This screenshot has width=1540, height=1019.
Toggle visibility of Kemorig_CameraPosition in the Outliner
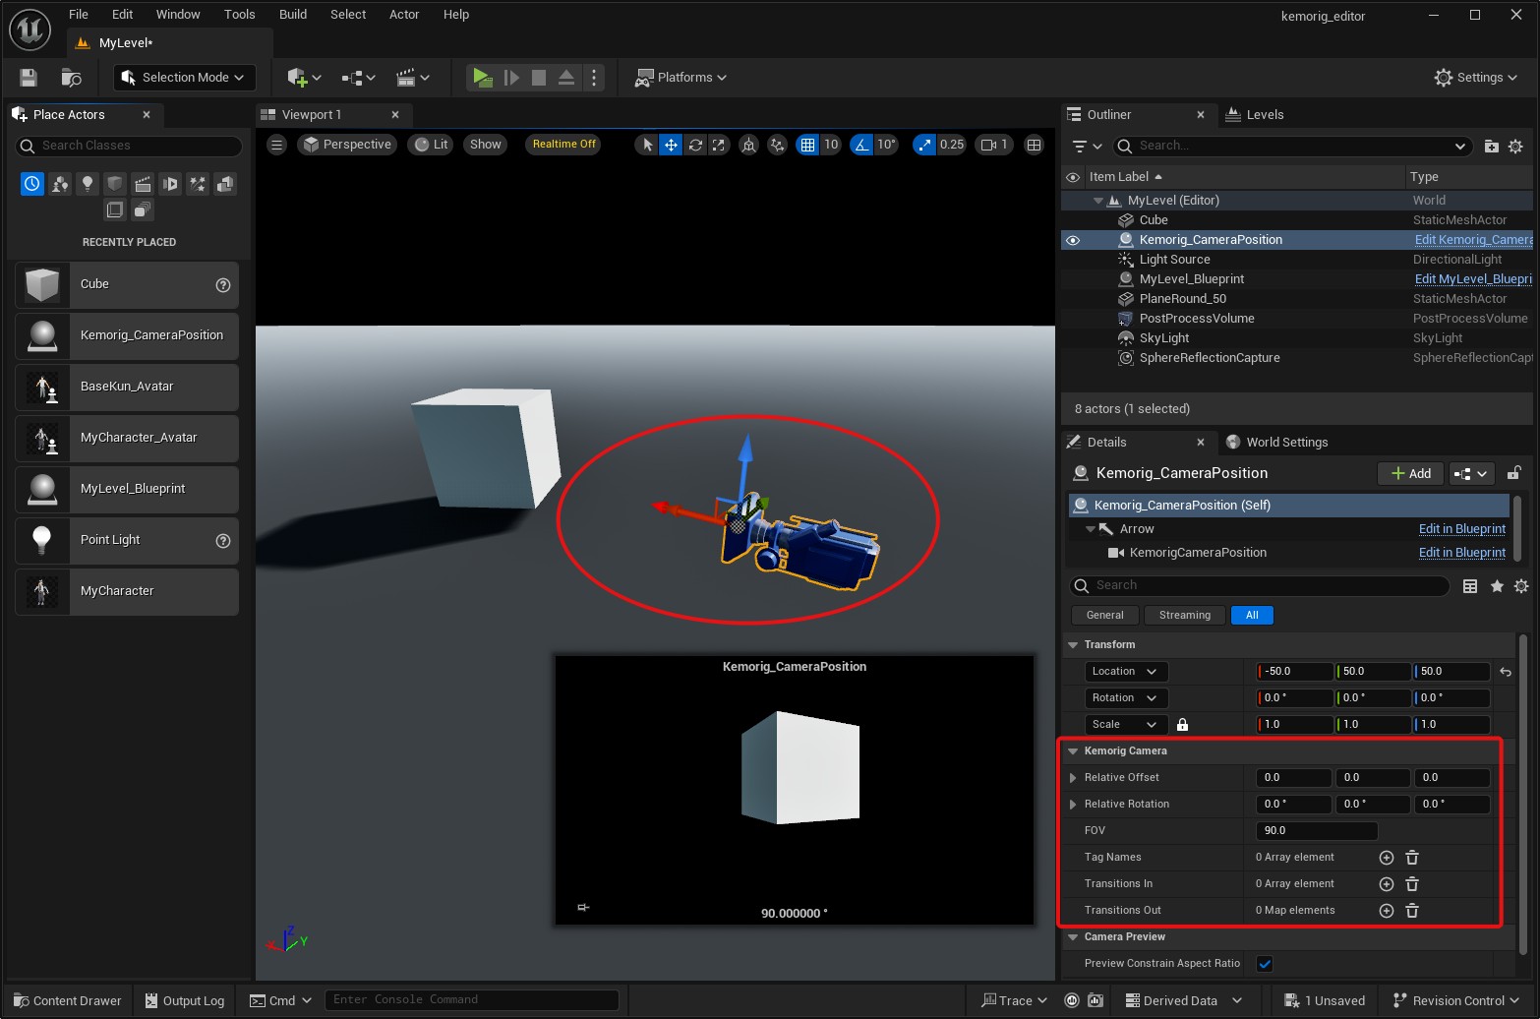pyautogui.click(x=1073, y=240)
